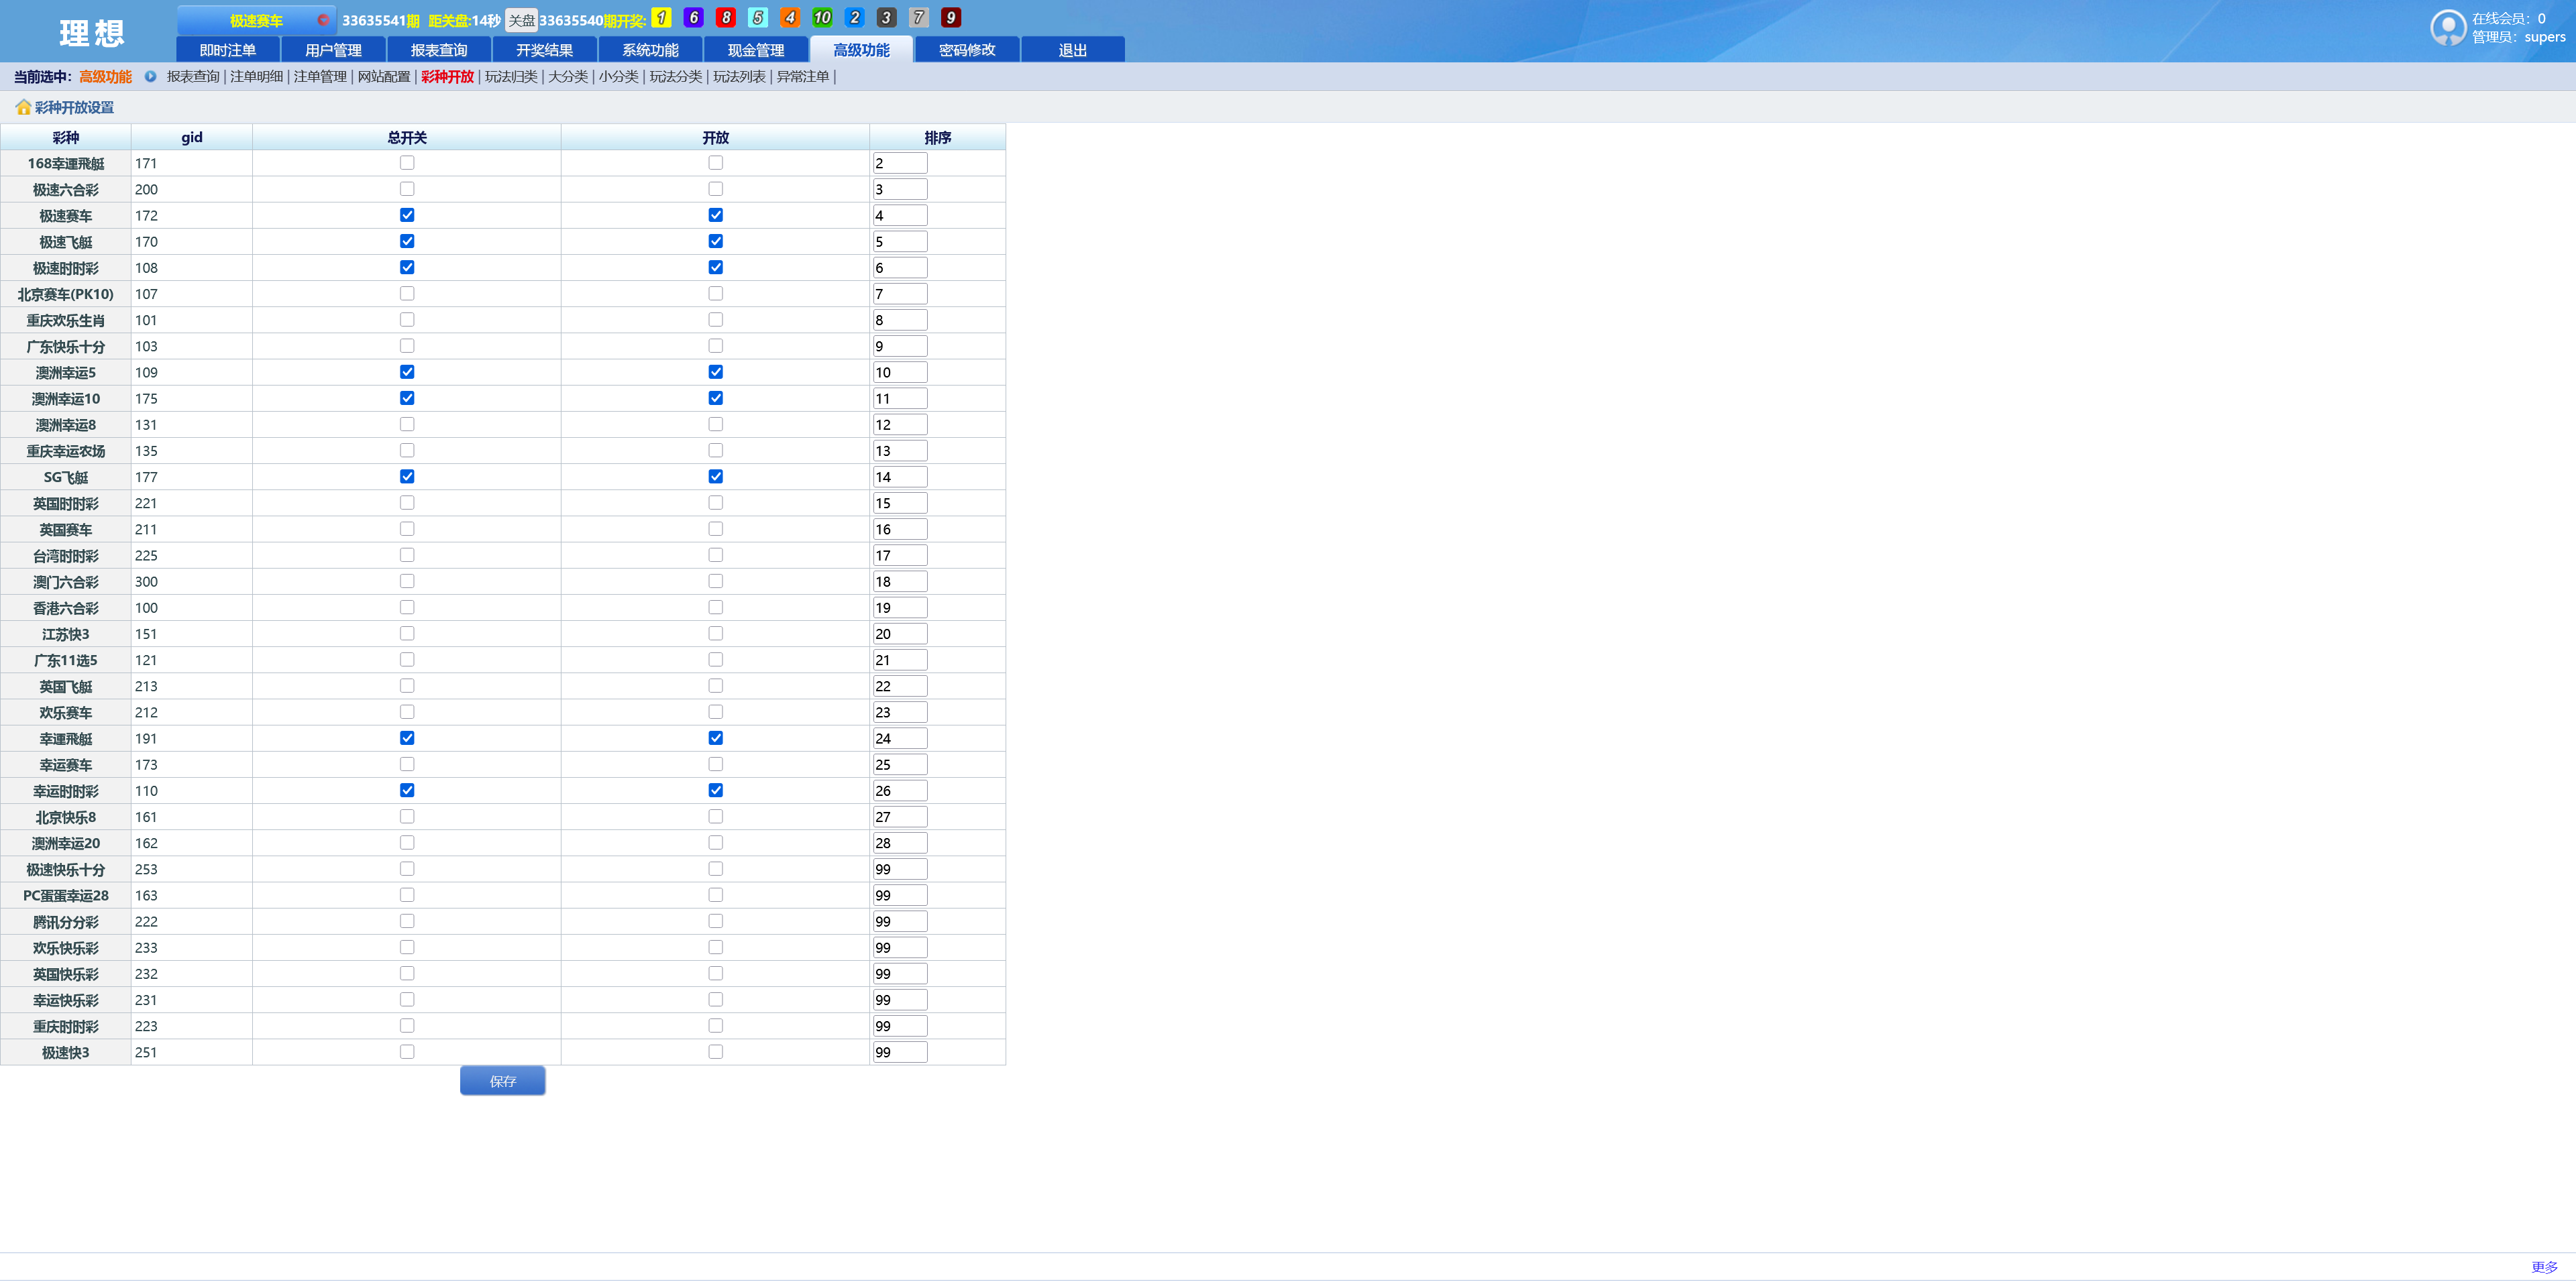Click the 排序 input field for 极速快3
This screenshot has height=1286, width=2576.
pos(899,1052)
